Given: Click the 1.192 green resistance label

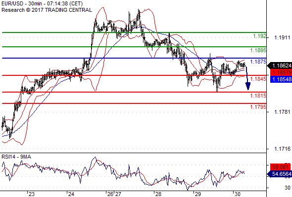Looking at the screenshot, I should (x=260, y=36).
